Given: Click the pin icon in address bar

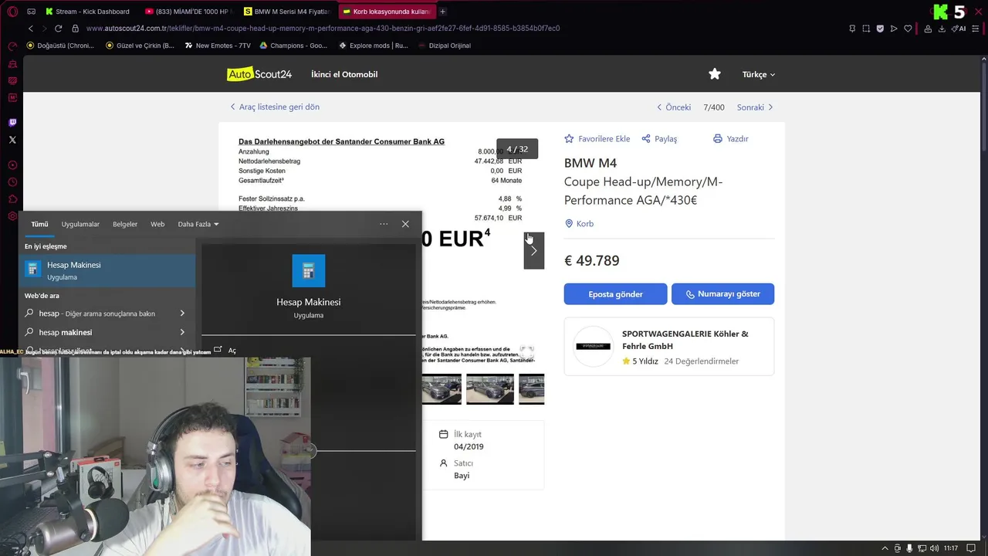Looking at the screenshot, I should [x=852, y=29].
